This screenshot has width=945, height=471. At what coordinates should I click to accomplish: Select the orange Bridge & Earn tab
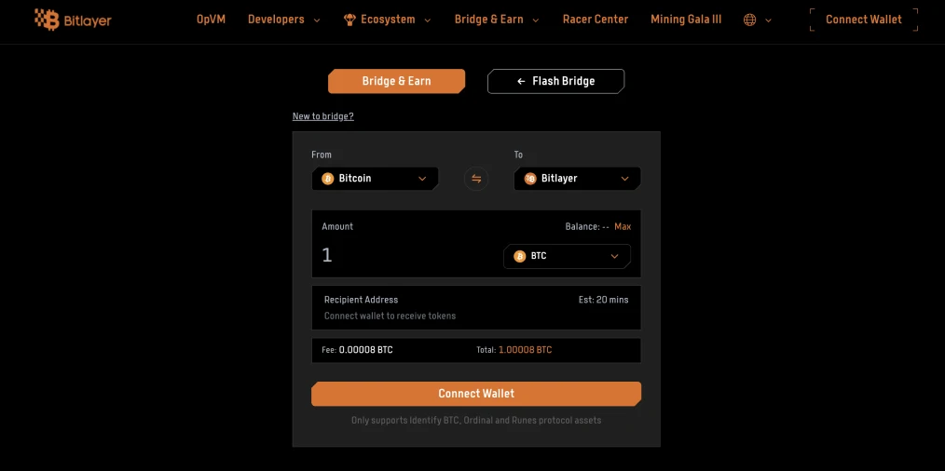click(x=397, y=81)
